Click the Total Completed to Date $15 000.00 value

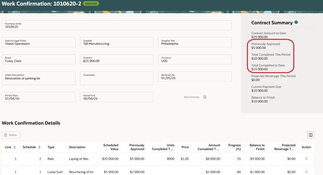coord(260,69)
